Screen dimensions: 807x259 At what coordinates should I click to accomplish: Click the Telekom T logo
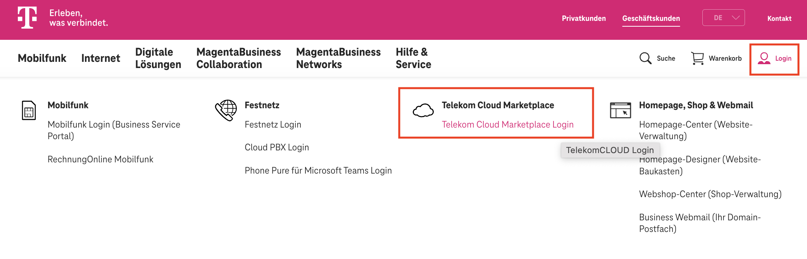pyautogui.click(x=27, y=18)
